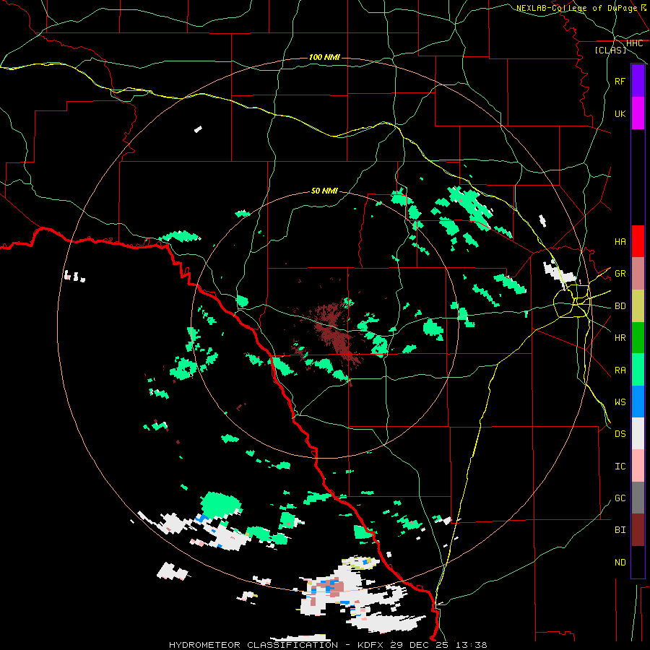The height and width of the screenshot is (650, 650).
Task: Click the 'BD' legend label
Action: 620,306
